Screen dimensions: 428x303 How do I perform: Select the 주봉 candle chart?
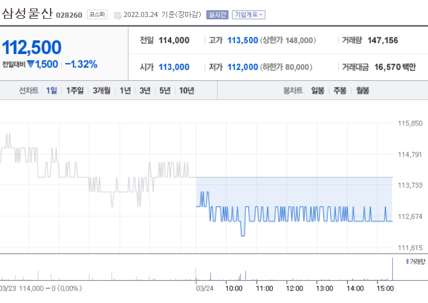(340, 90)
